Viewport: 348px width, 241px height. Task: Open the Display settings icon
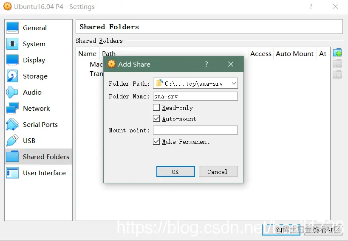(x=12, y=60)
